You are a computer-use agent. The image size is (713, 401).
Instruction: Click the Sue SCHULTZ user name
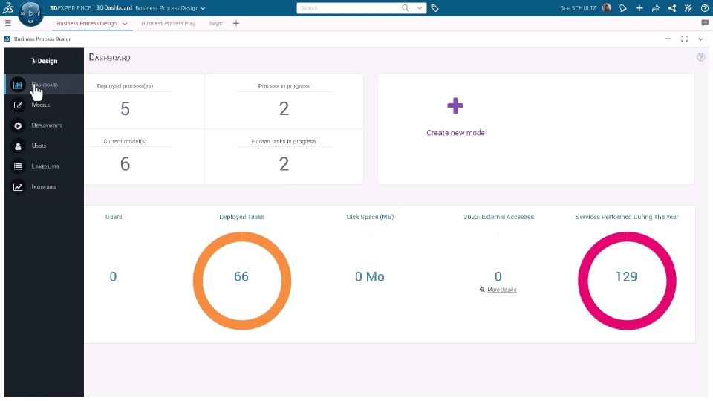579,8
